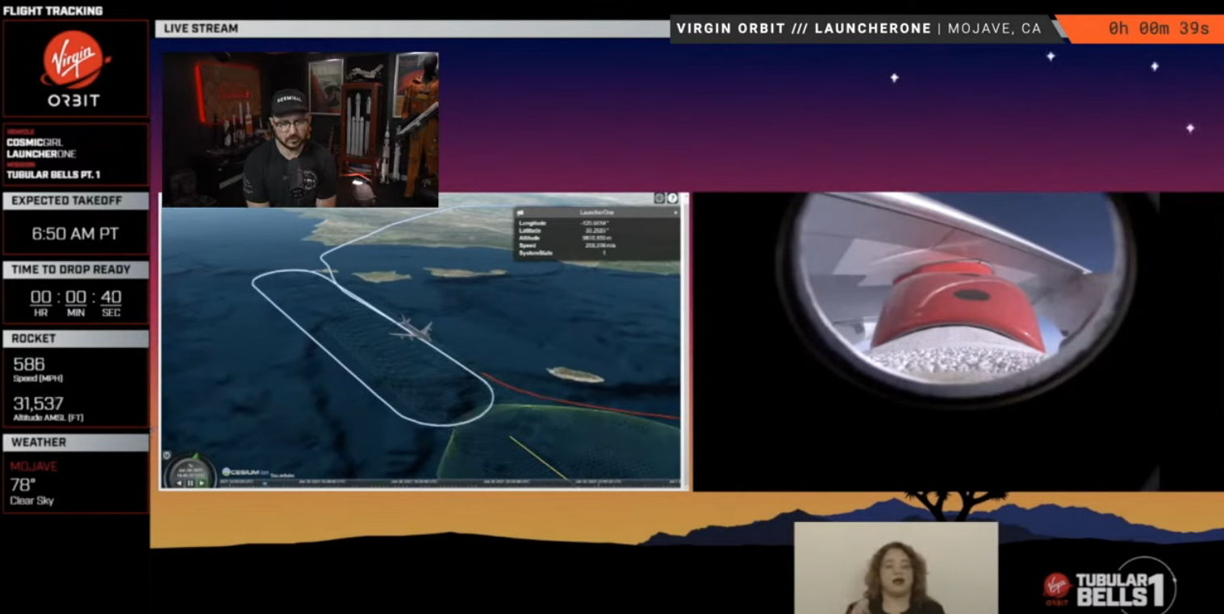Click the FLIGHT TRACKING heading
This screenshot has width=1224, height=614.
pos(53,10)
